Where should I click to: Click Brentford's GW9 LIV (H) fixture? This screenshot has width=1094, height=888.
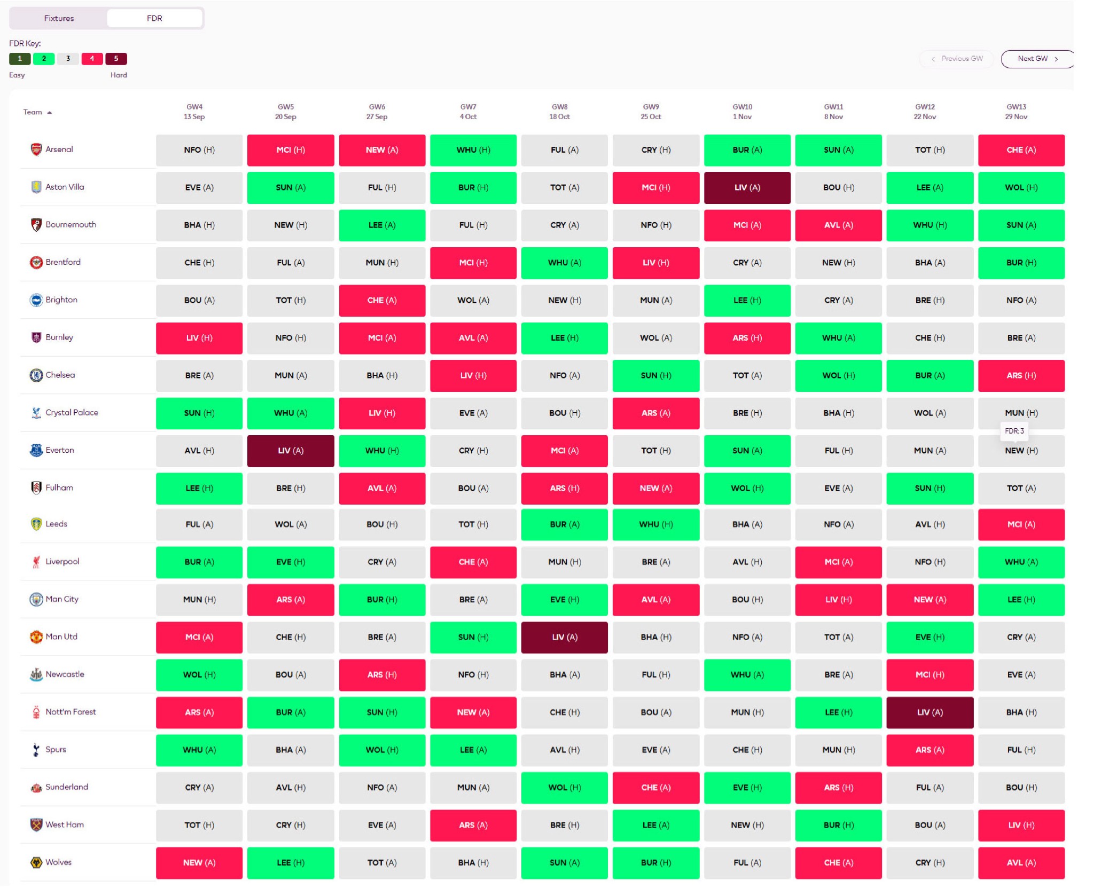coord(656,263)
